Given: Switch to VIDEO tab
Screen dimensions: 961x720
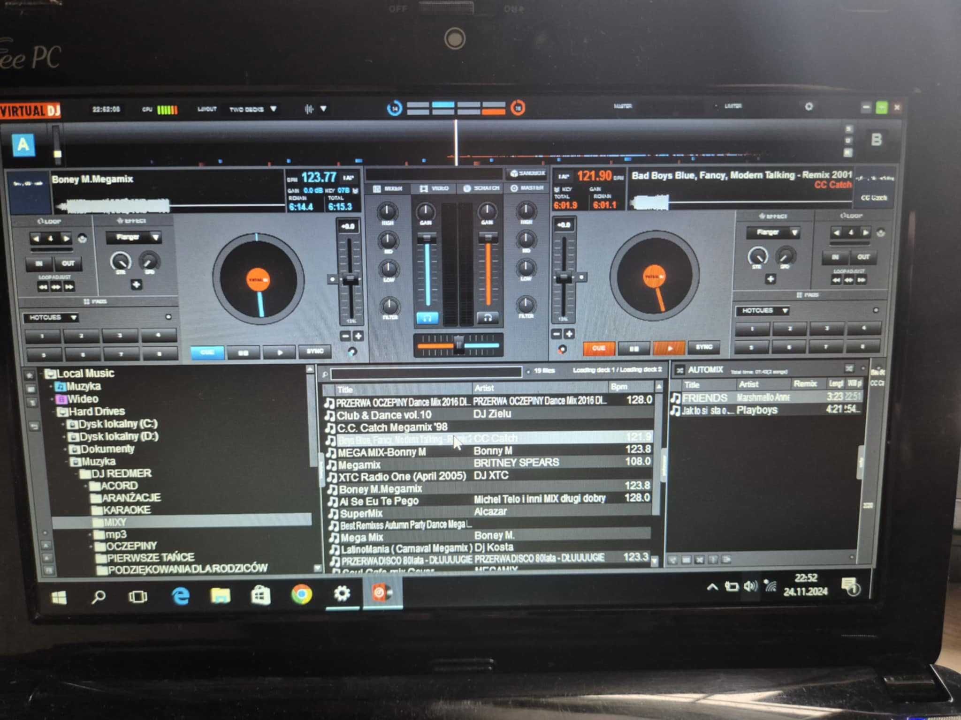Looking at the screenshot, I should [434, 188].
